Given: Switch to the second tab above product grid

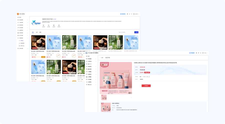Looking at the screenshot, I should tap(36, 32).
